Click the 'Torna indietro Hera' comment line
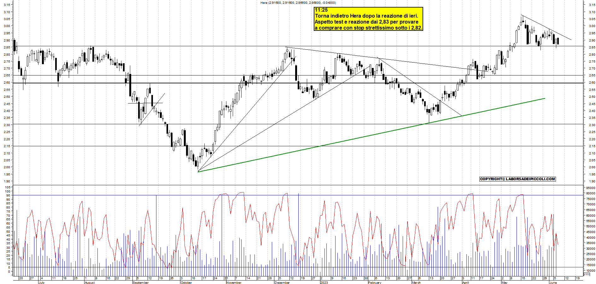Image resolution: width=596 pixels, height=284 pixels. 366,16
